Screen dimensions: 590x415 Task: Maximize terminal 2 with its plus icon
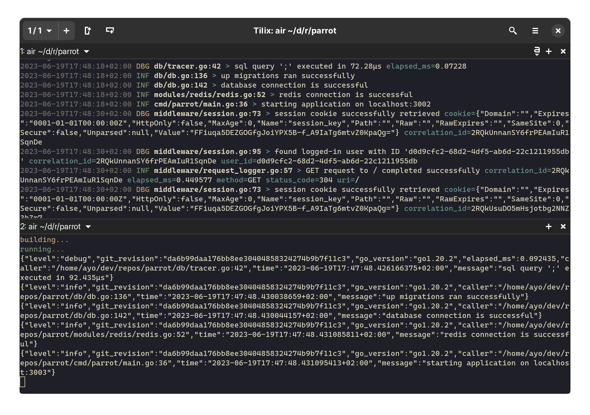coord(549,226)
